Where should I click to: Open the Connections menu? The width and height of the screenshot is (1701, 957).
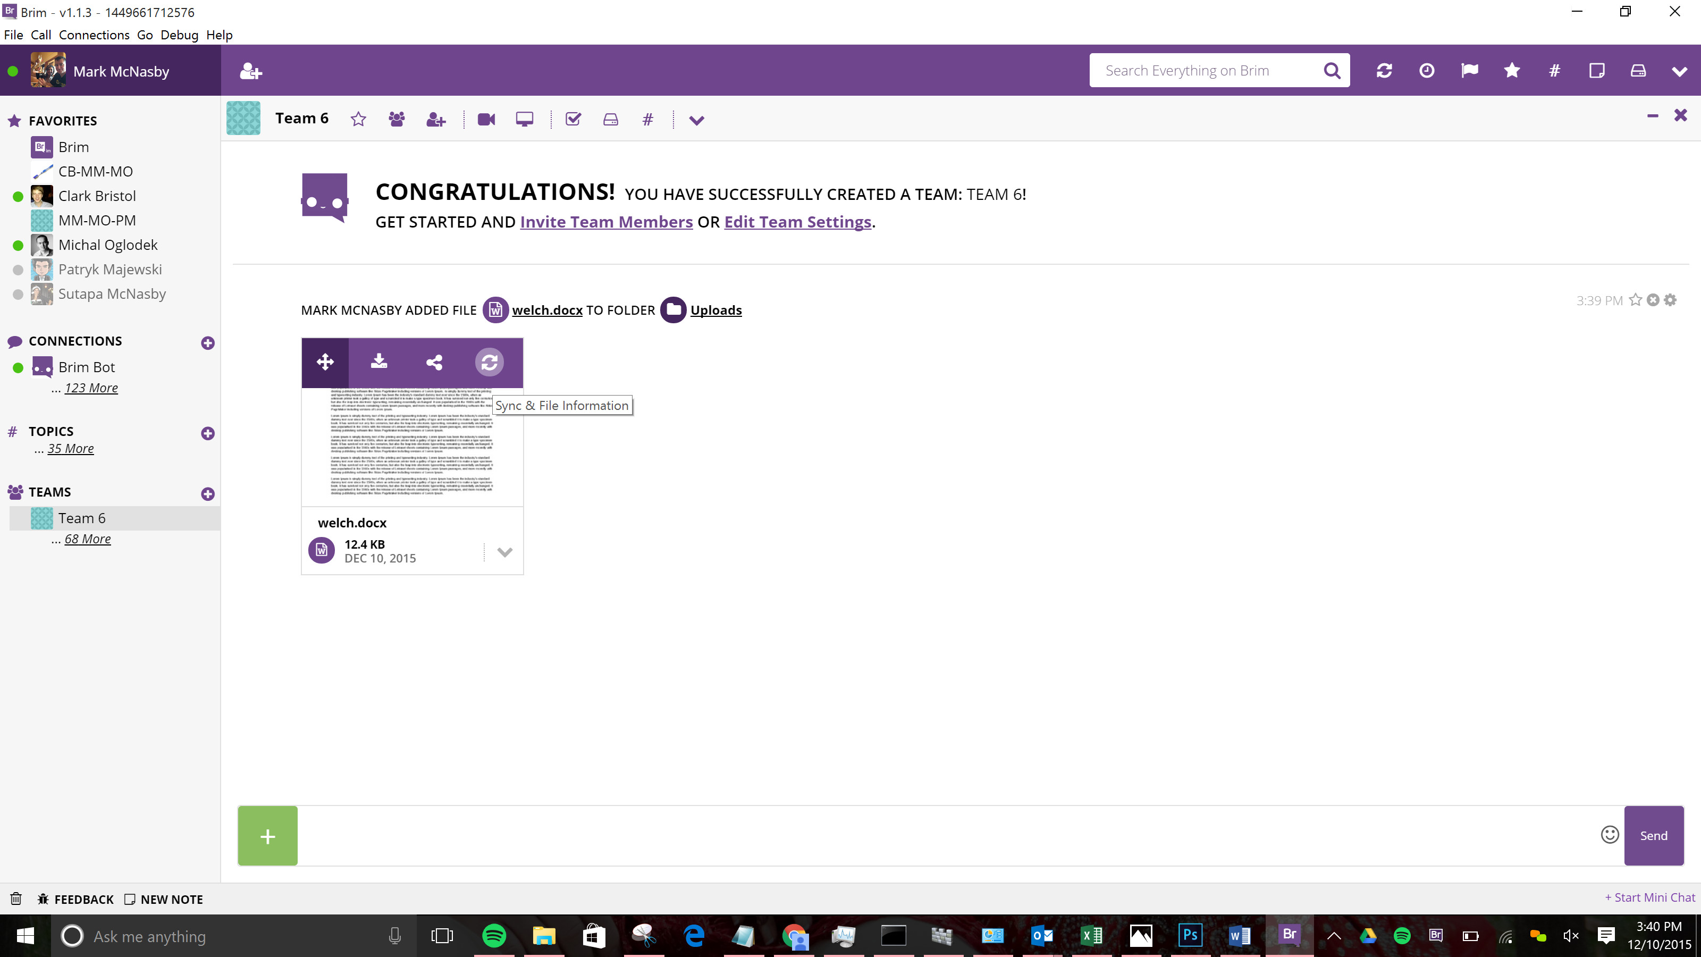(x=94, y=35)
